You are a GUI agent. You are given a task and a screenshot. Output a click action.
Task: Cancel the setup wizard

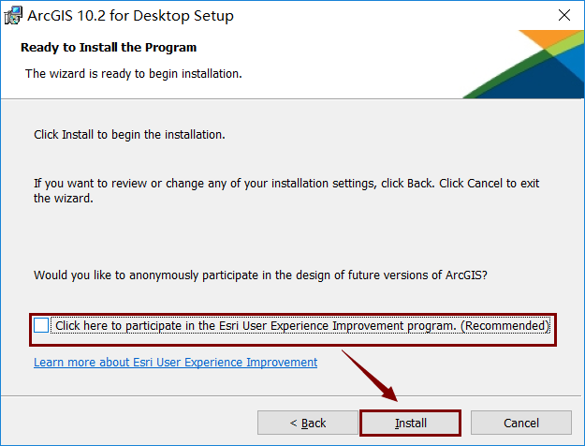point(520,423)
